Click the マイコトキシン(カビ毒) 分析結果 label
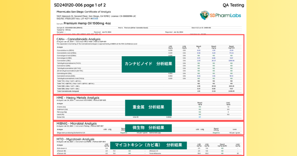The height and width of the screenshot is (156, 297). pos(148,145)
